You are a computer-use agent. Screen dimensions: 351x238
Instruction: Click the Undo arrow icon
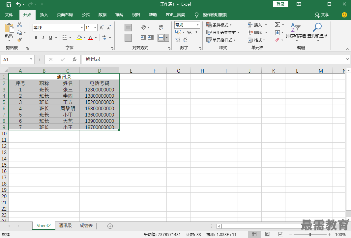click(18, 4)
